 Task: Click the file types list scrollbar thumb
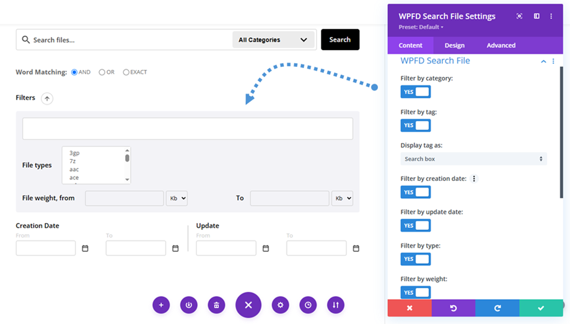point(127,158)
